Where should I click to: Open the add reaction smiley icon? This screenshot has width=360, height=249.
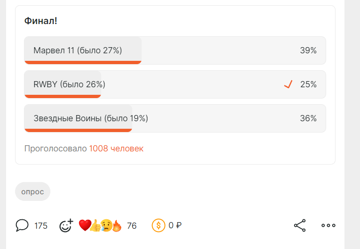[x=66, y=225]
